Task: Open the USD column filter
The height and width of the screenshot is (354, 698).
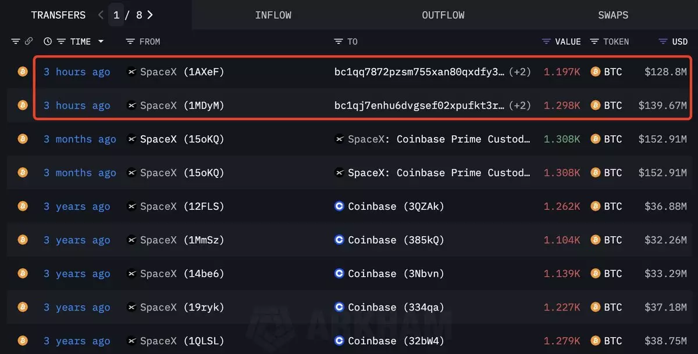Action: point(663,42)
